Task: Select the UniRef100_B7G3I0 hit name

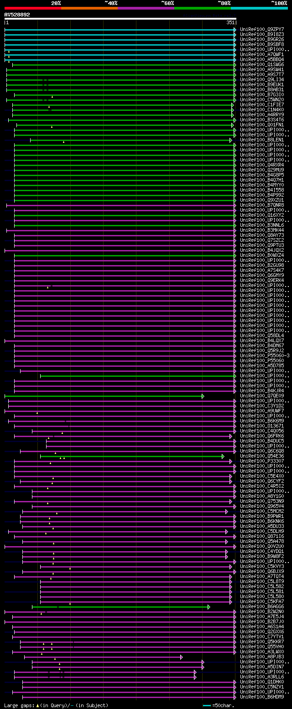Action: click(262, 94)
